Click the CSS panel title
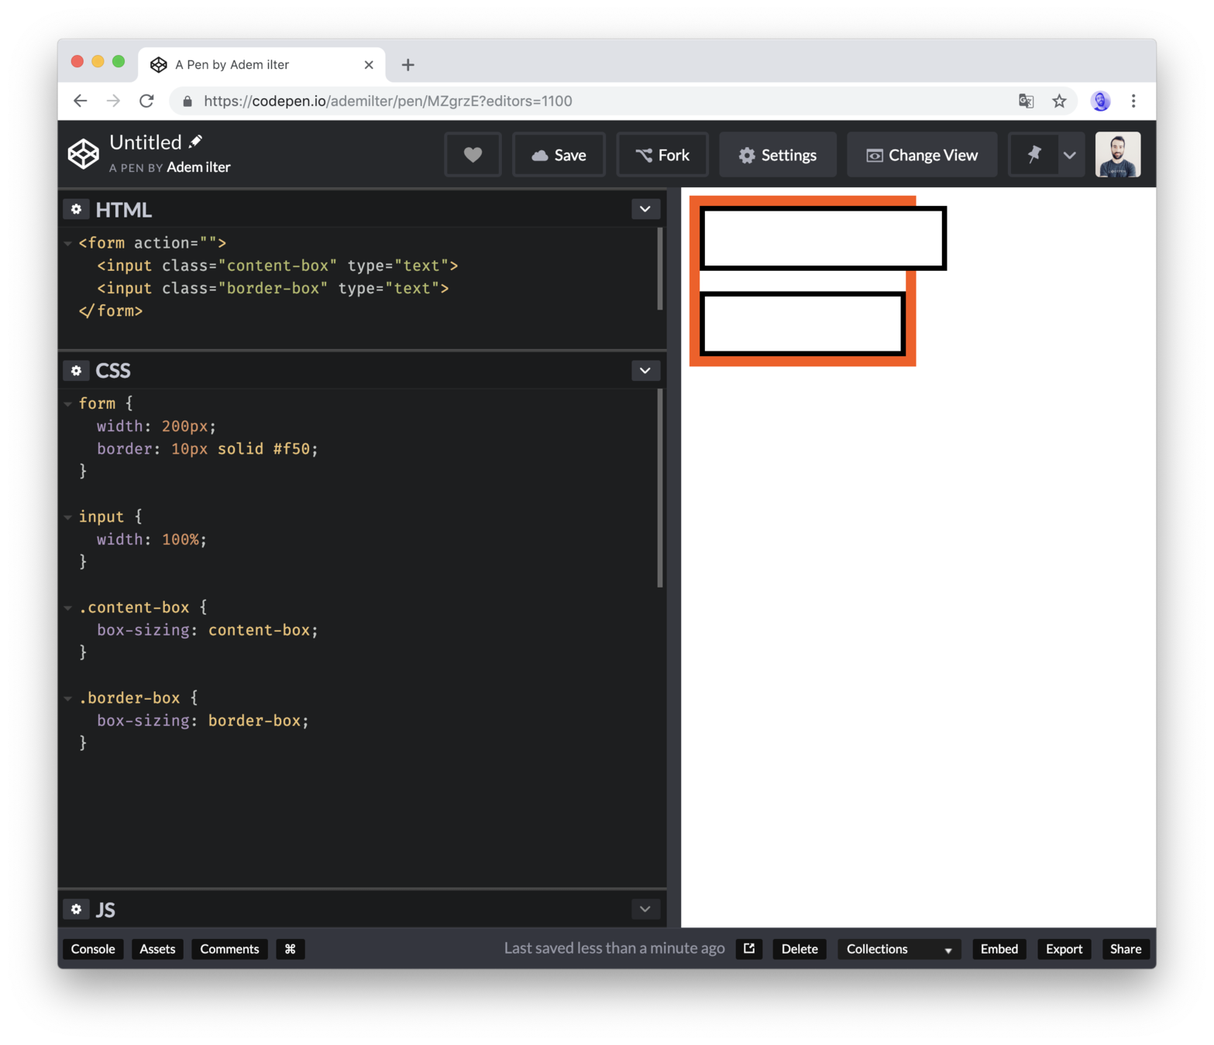This screenshot has height=1045, width=1214. [x=113, y=371]
